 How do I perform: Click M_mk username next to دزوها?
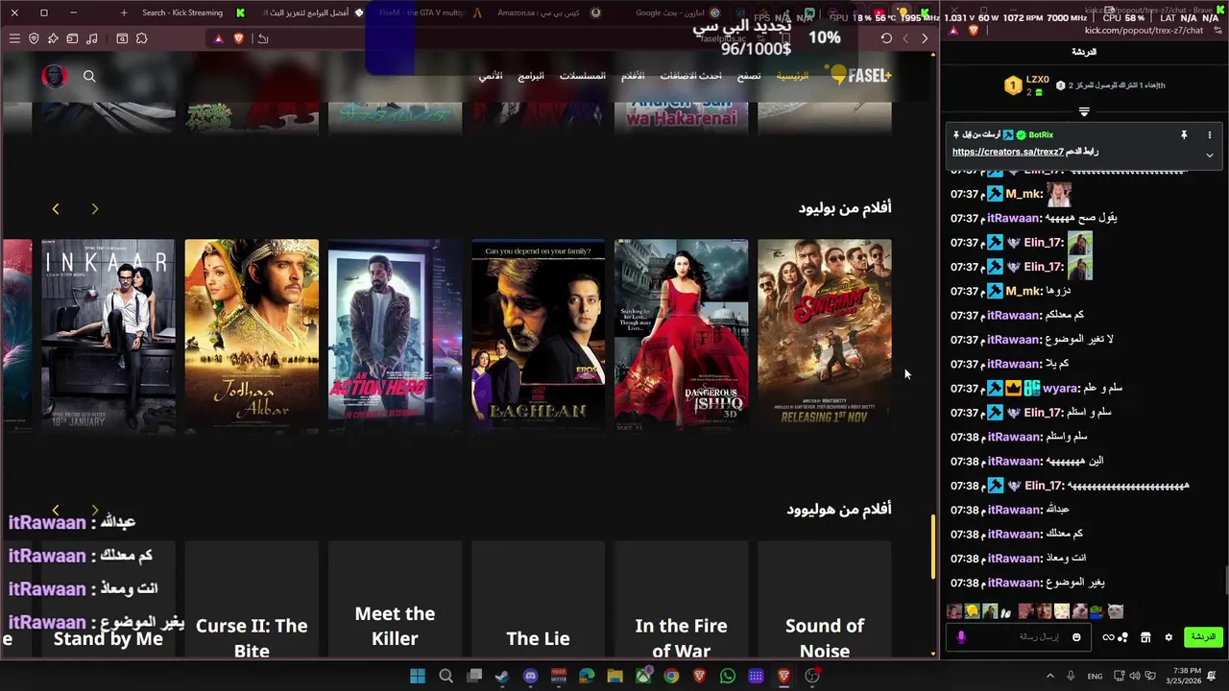(1024, 291)
